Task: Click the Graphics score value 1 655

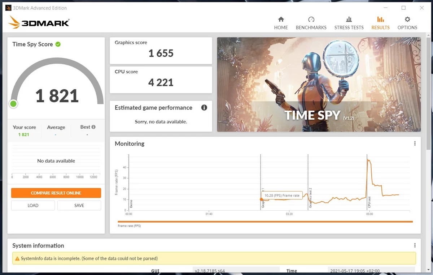Action: (x=161, y=53)
